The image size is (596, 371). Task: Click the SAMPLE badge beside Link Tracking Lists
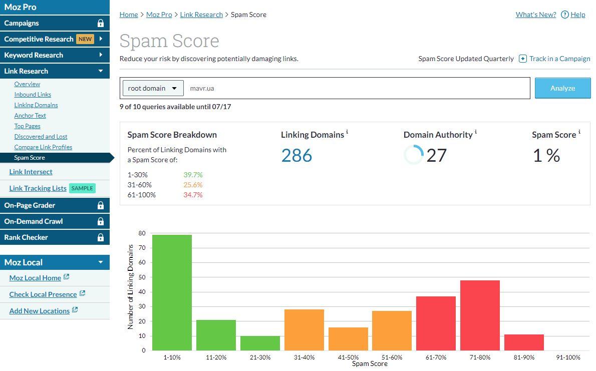82,188
